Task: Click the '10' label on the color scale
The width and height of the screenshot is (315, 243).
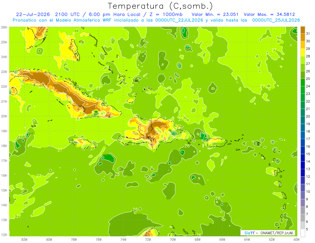Action: (308, 192)
